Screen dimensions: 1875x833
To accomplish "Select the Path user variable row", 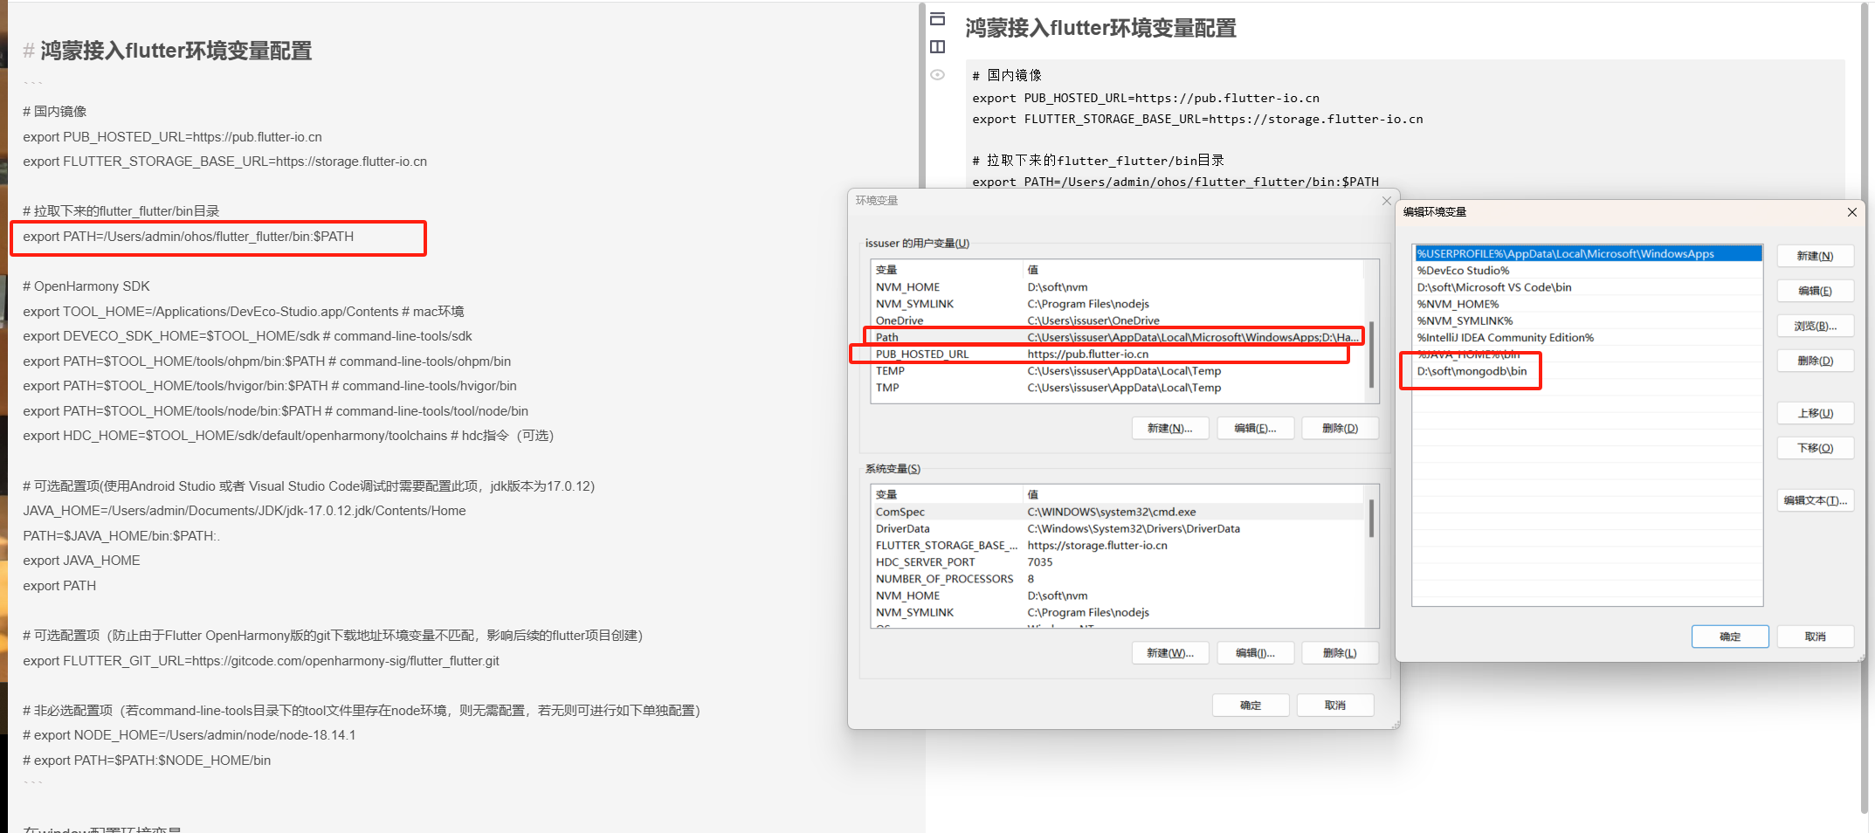I will (x=1118, y=337).
